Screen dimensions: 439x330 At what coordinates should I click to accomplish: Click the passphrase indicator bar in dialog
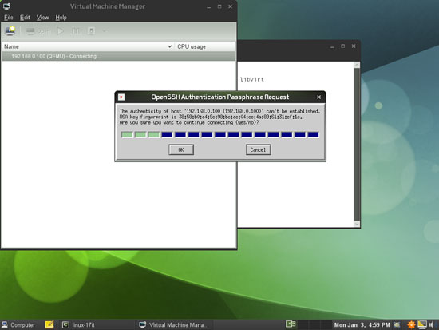220,135
